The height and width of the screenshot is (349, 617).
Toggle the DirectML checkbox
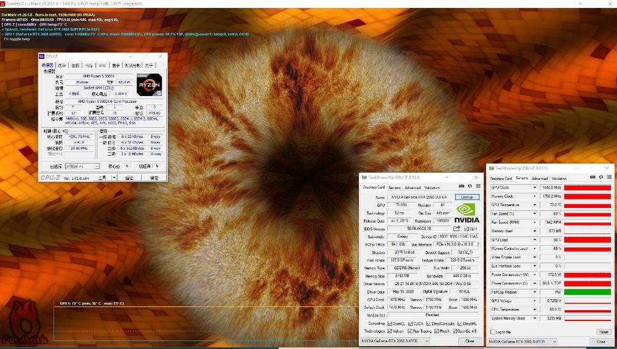coord(459,323)
